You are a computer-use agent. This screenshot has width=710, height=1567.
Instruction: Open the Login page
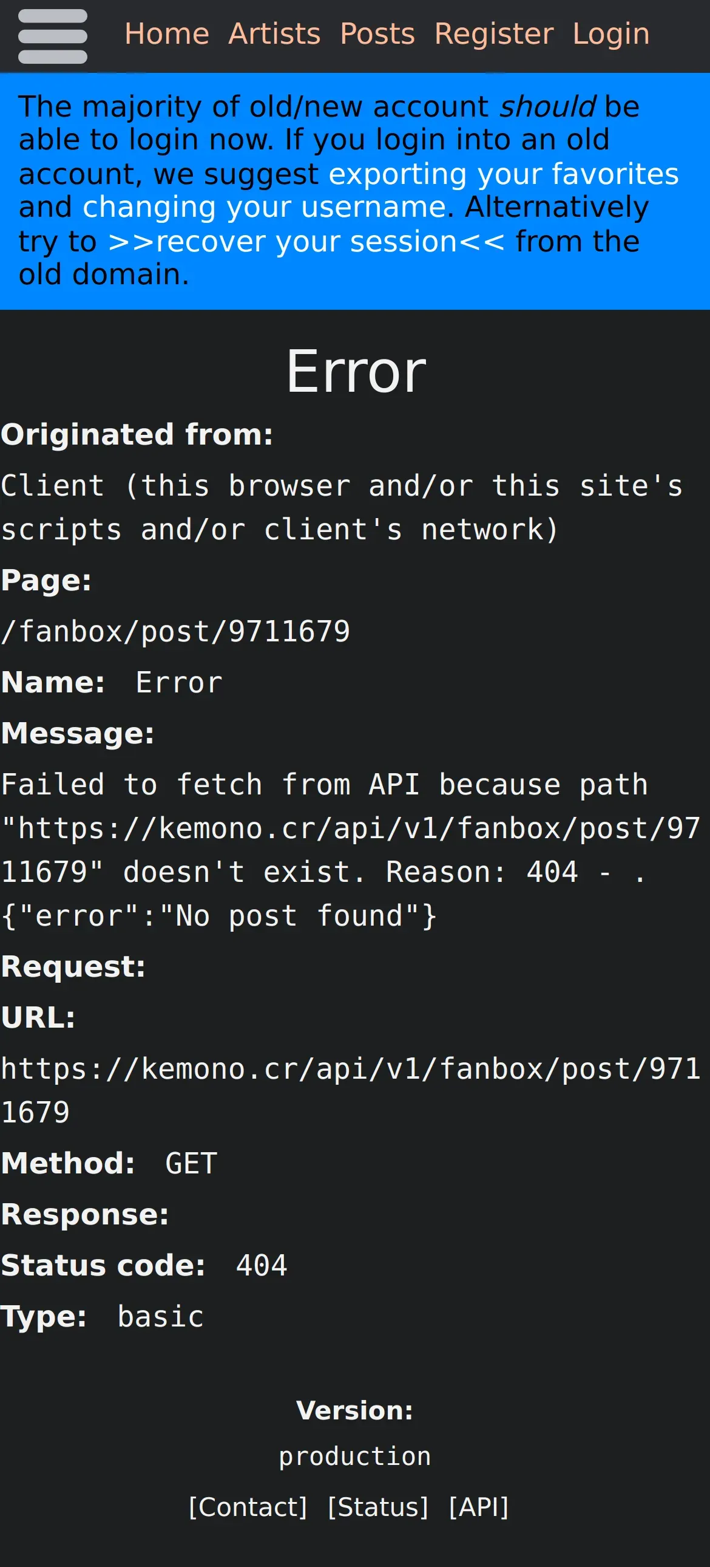610,34
